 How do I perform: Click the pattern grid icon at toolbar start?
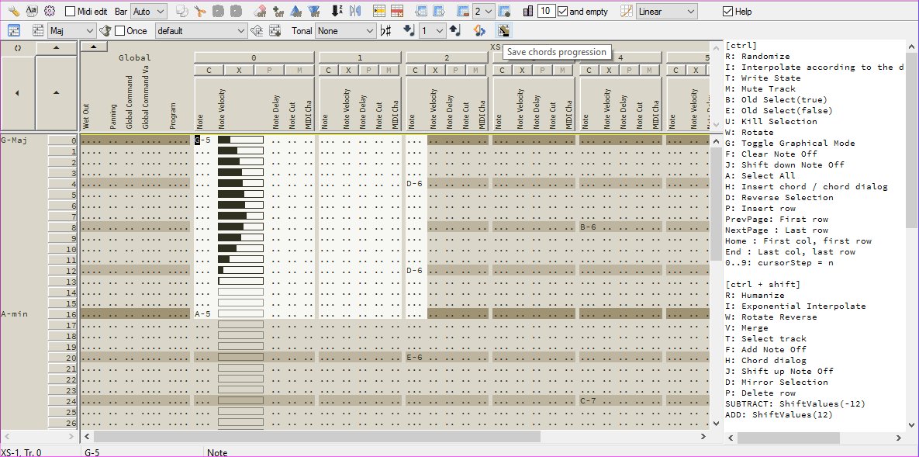coord(13,30)
